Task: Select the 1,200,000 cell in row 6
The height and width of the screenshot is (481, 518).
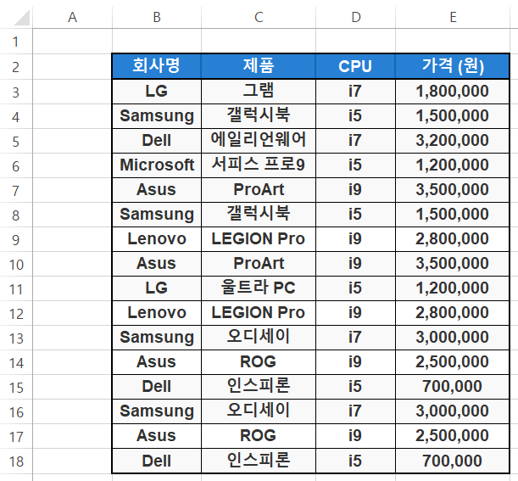Action: [453, 165]
